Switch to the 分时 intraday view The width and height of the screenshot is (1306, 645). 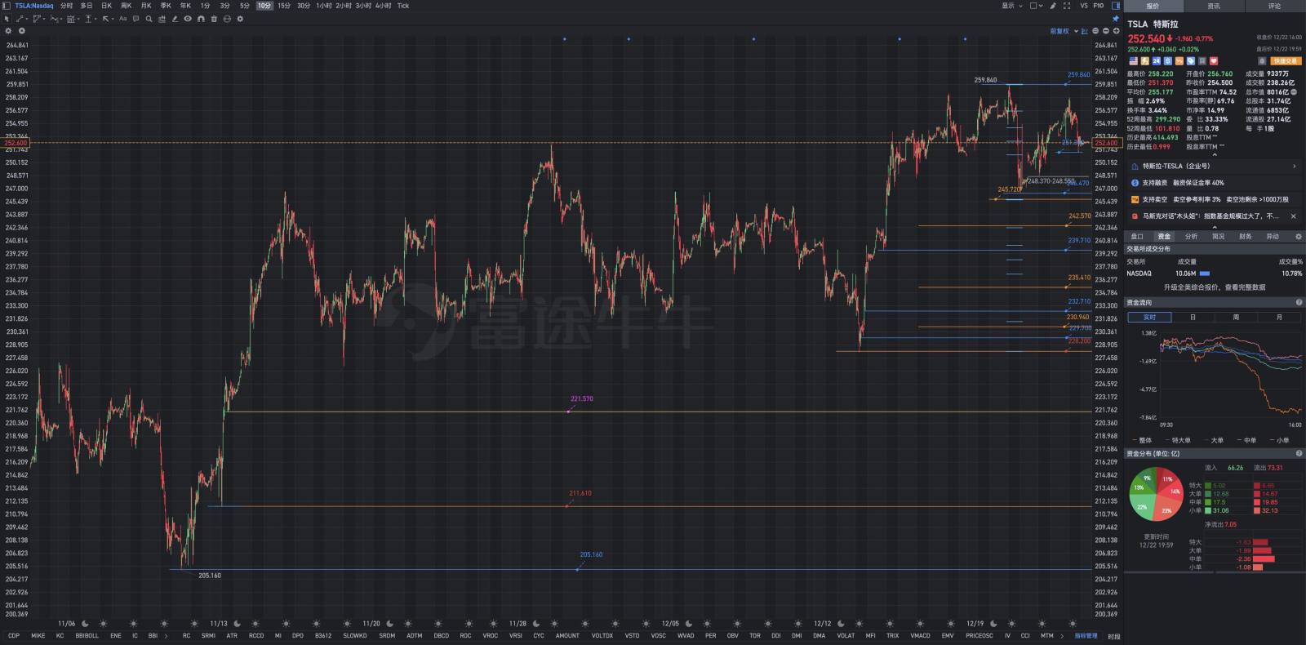pyautogui.click(x=66, y=6)
